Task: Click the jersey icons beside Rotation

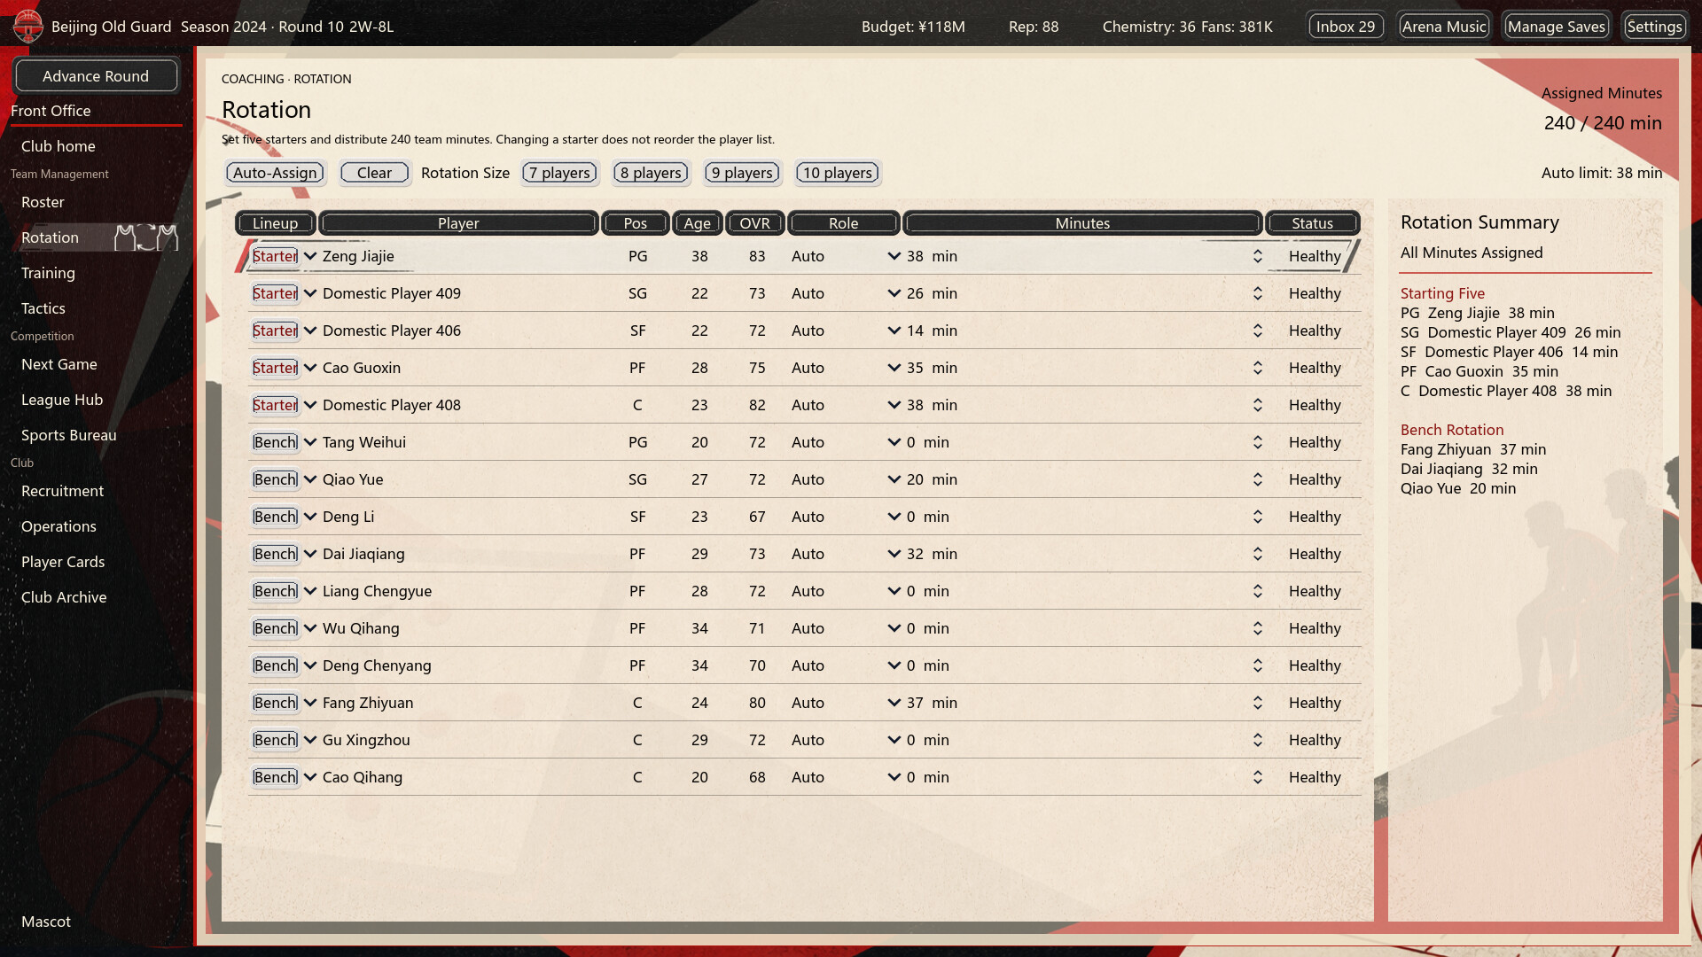Action: (x=146, y=237)
